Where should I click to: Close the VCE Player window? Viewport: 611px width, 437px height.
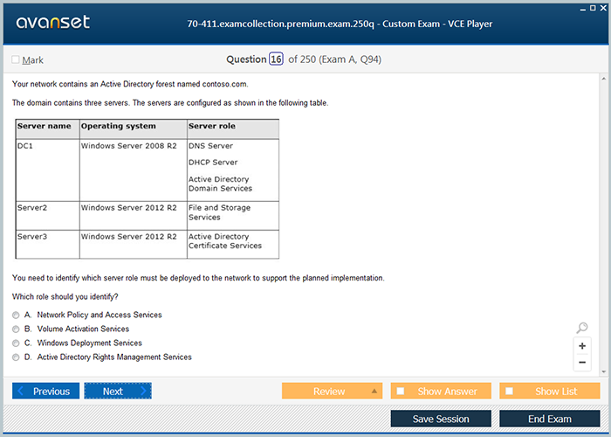coord(603,8)
